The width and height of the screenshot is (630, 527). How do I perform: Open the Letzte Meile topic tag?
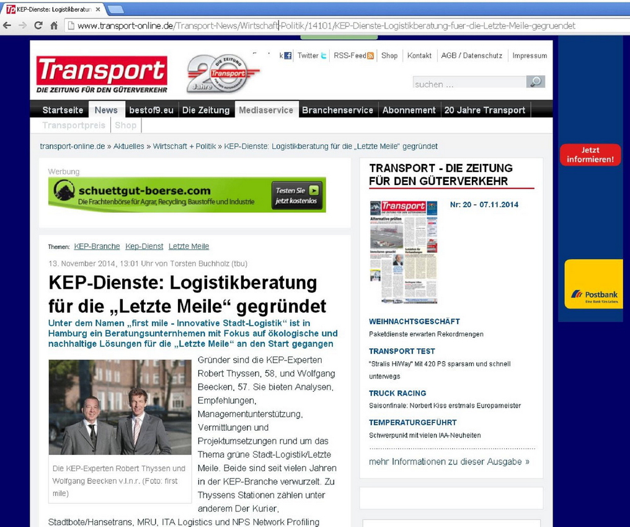click(x=189, y=246)
